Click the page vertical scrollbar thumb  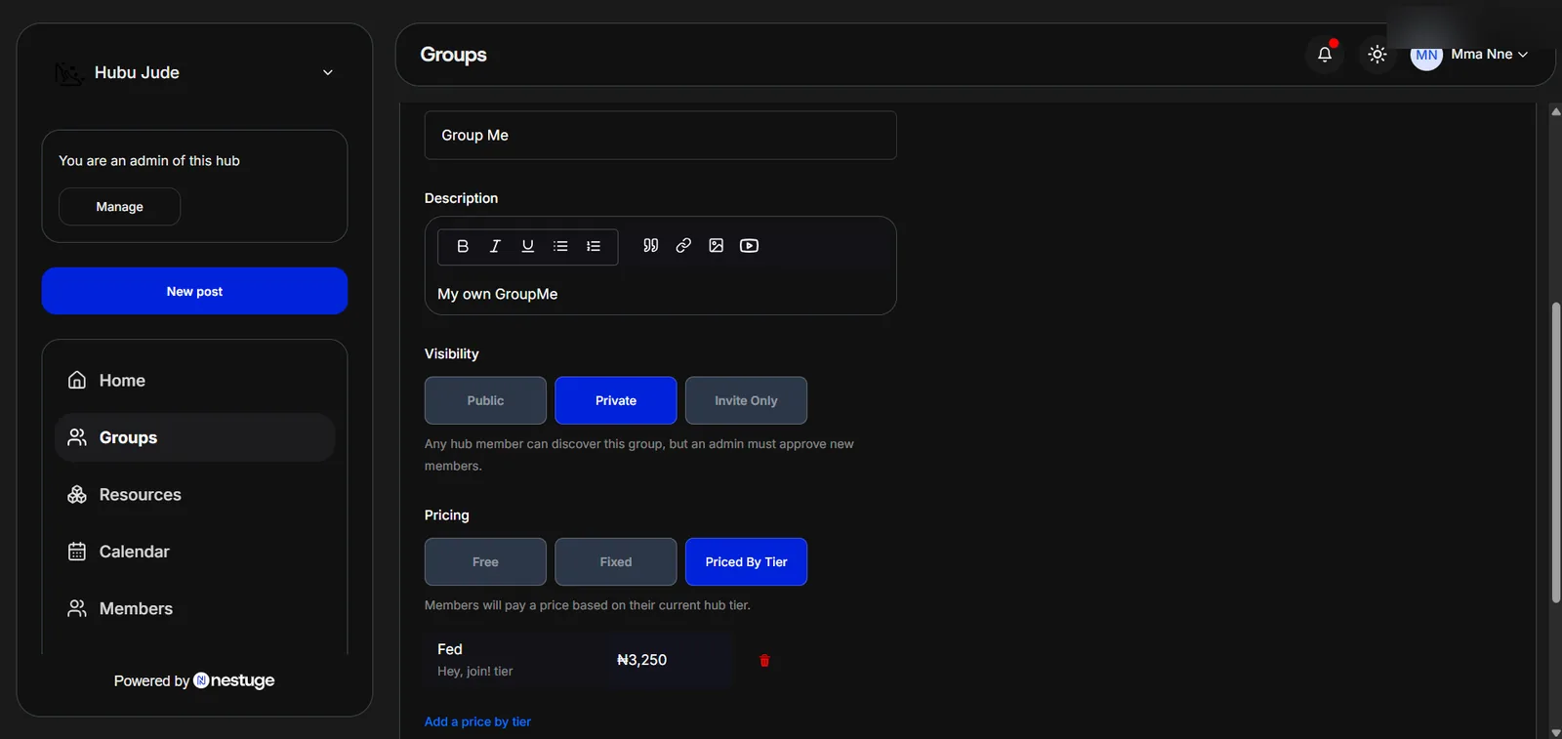pos(1555,452)
